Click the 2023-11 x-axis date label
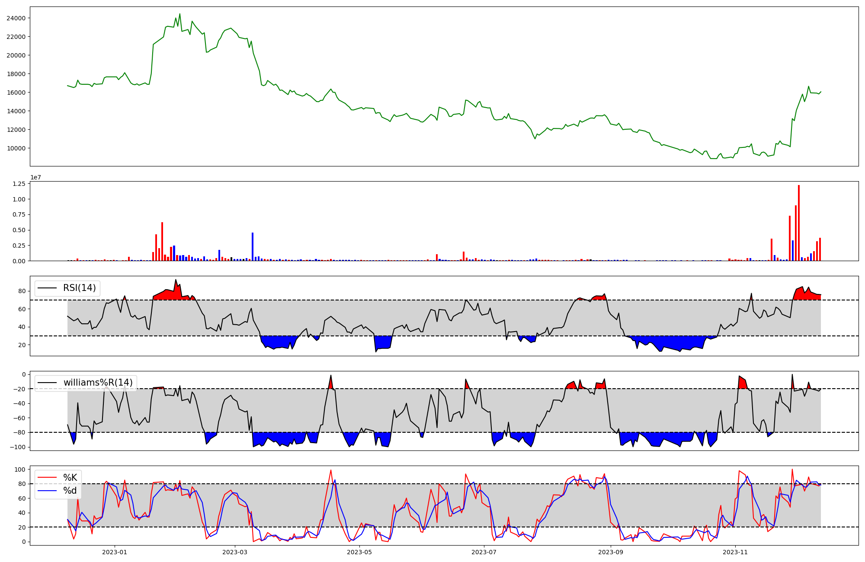This screenshot has width=865, height=562. click(x=735, y=552)
